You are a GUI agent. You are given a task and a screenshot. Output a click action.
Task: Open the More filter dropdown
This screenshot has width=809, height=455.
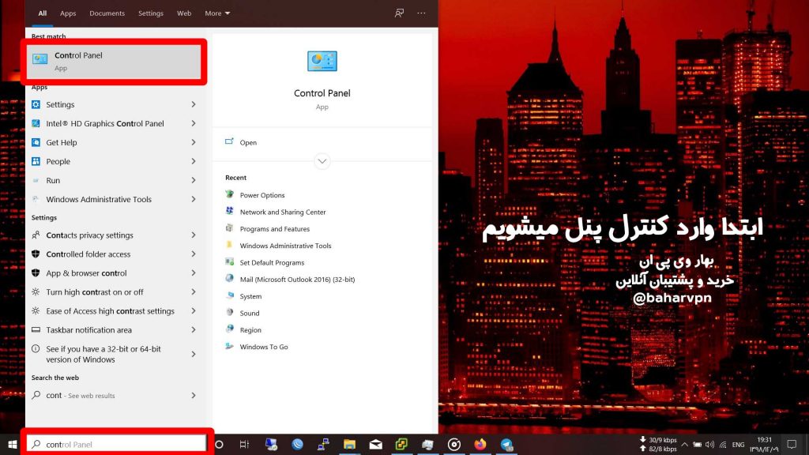click(x=217, y=13)
